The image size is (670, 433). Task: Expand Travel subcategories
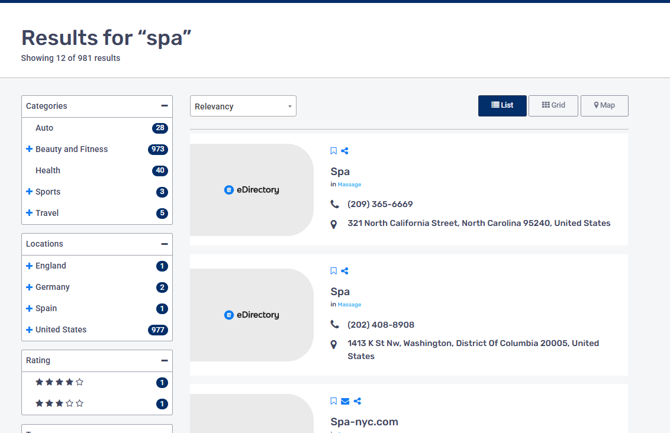tap(29, 213)
